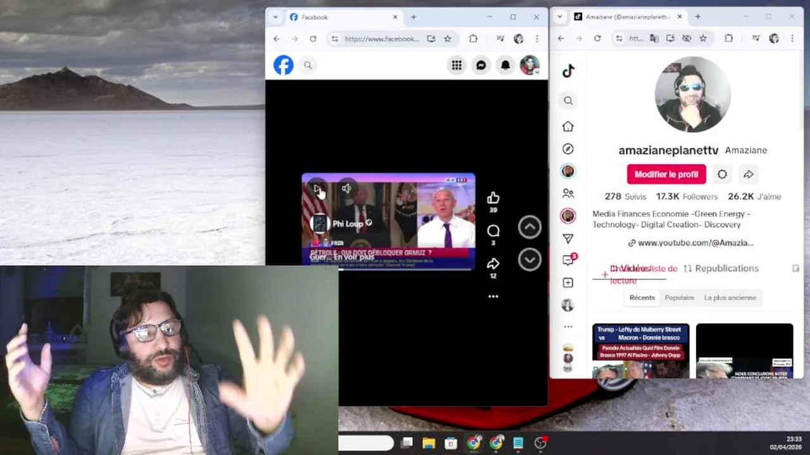Screen dimensions: 810x455
Task: Open TikTok Messages paper plane icon
Action: click(x=568, y=239)
